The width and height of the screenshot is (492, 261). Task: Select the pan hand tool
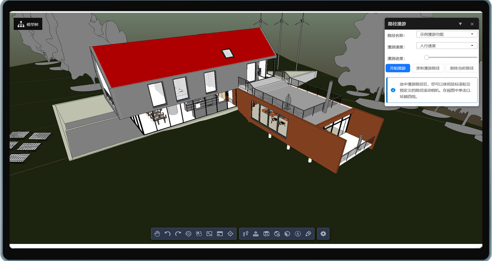pyautogui.click(x=157, y=234)
